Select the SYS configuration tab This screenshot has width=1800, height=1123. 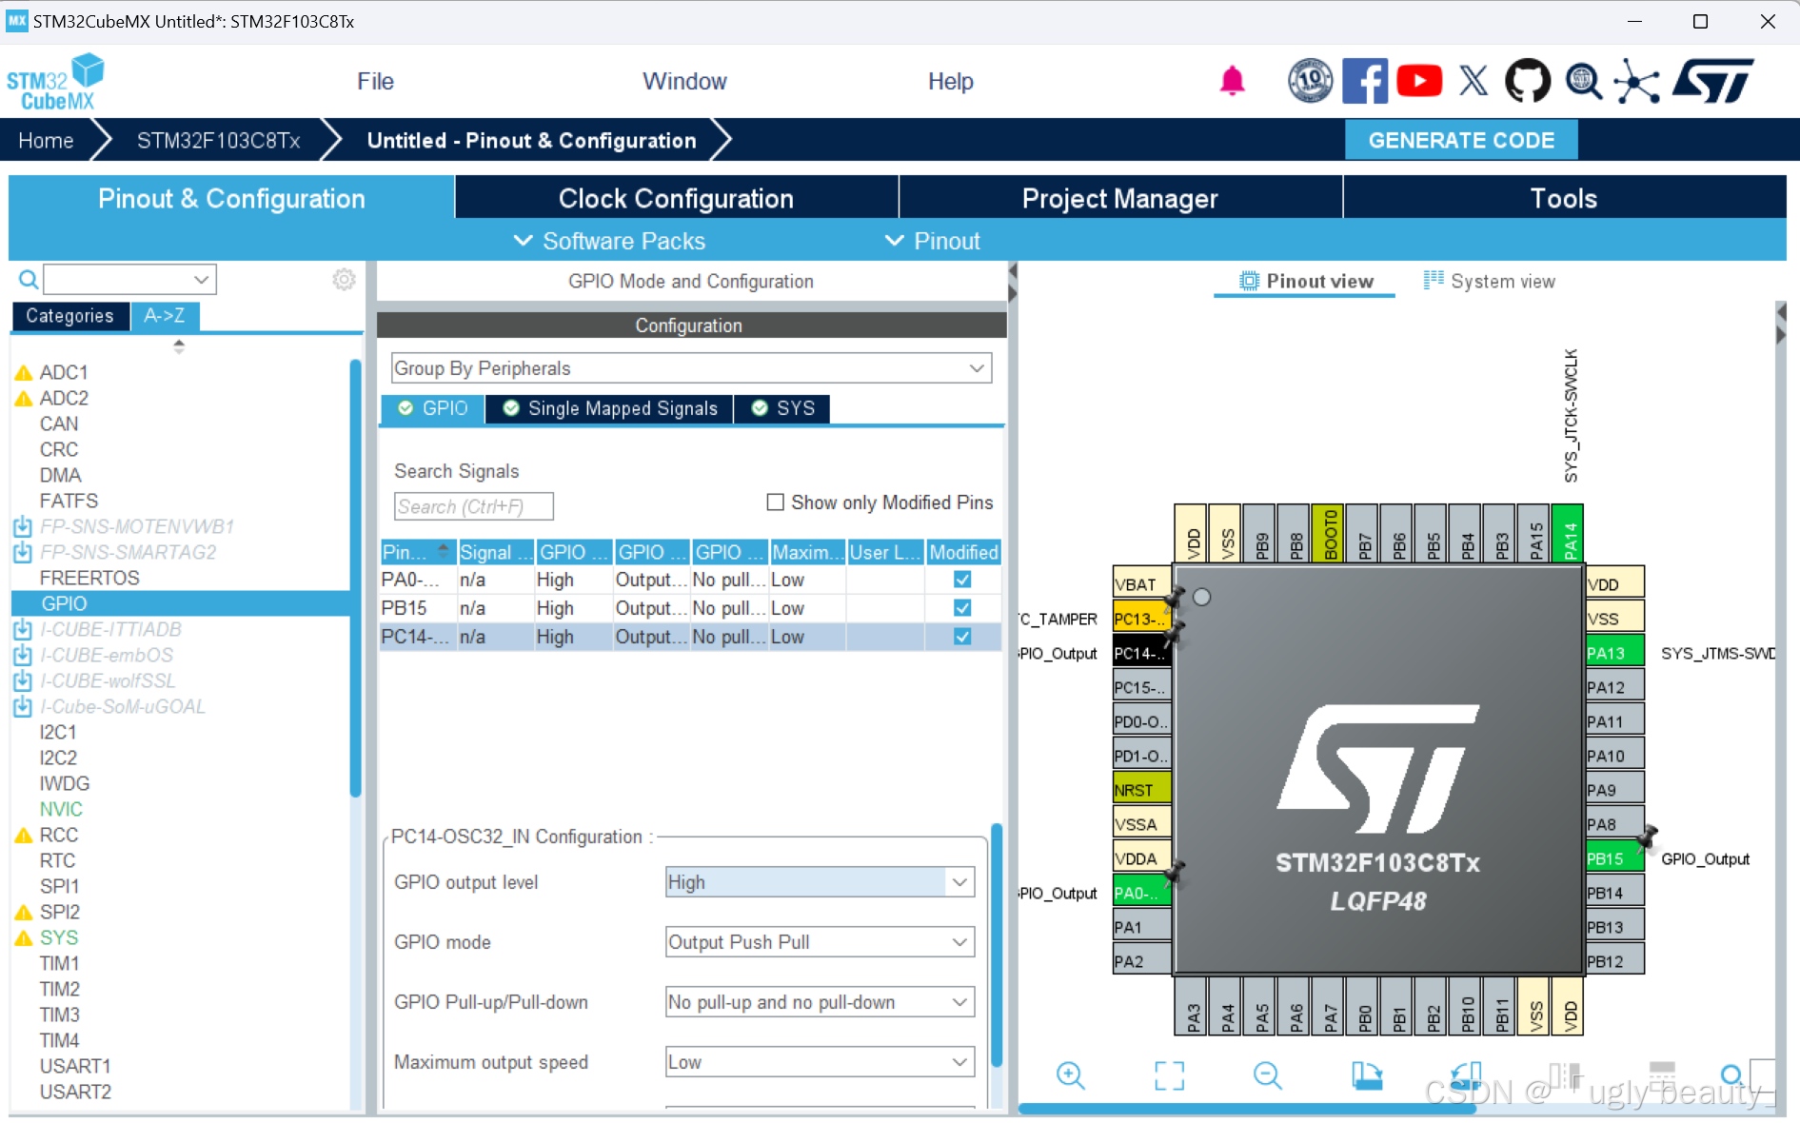782,408
